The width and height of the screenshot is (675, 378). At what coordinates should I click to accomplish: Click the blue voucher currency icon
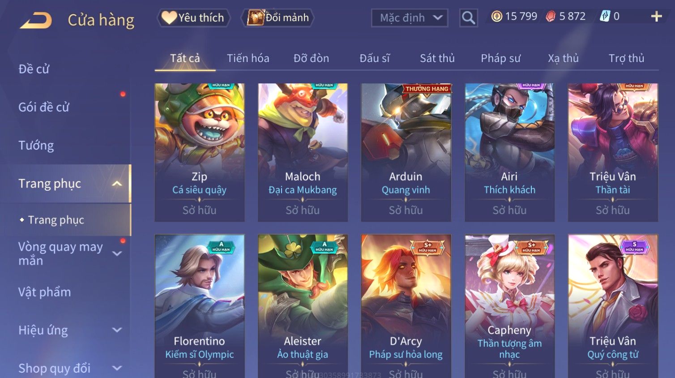(605, 17)
